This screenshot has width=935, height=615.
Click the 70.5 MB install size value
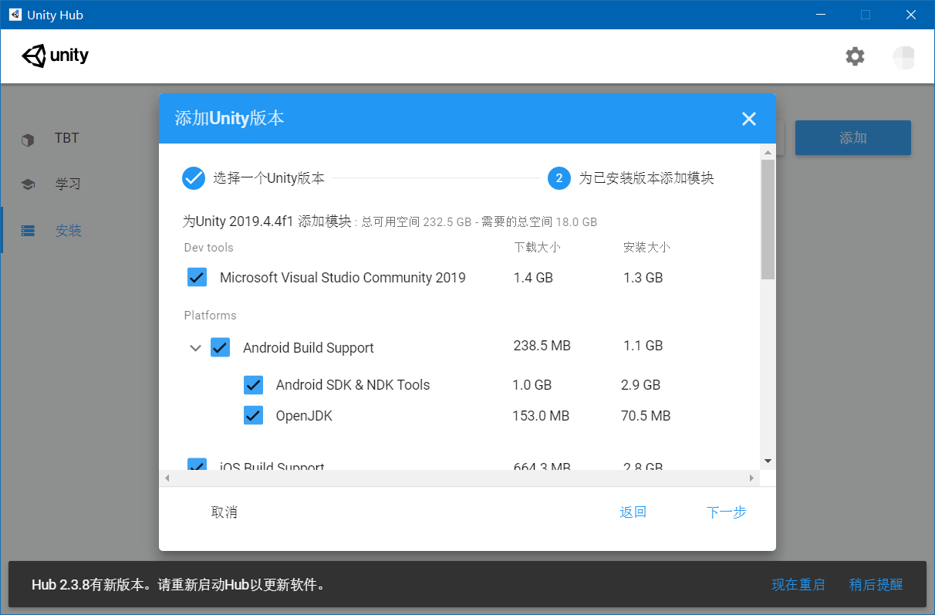646,416
